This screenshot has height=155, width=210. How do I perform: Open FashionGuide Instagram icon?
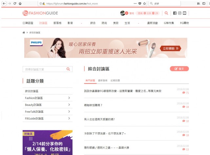point(179,13)
